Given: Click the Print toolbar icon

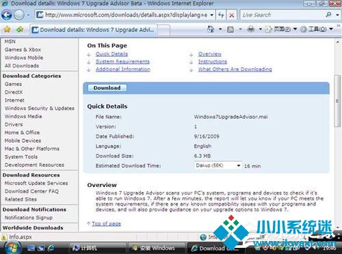Looking at the screenshot, I should coord(251,29).
